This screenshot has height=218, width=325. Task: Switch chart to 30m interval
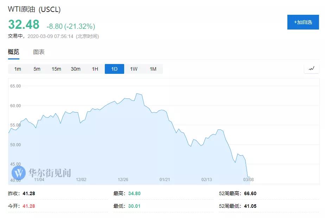[76, 69]
